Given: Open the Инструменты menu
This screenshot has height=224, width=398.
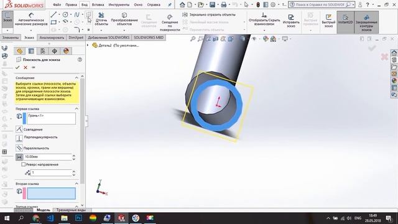Looking at the screenshot, I should pyautogui.click(x=119, y=4).
